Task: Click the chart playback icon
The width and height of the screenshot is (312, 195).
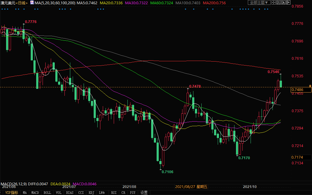Action: (x=284, y=3)
